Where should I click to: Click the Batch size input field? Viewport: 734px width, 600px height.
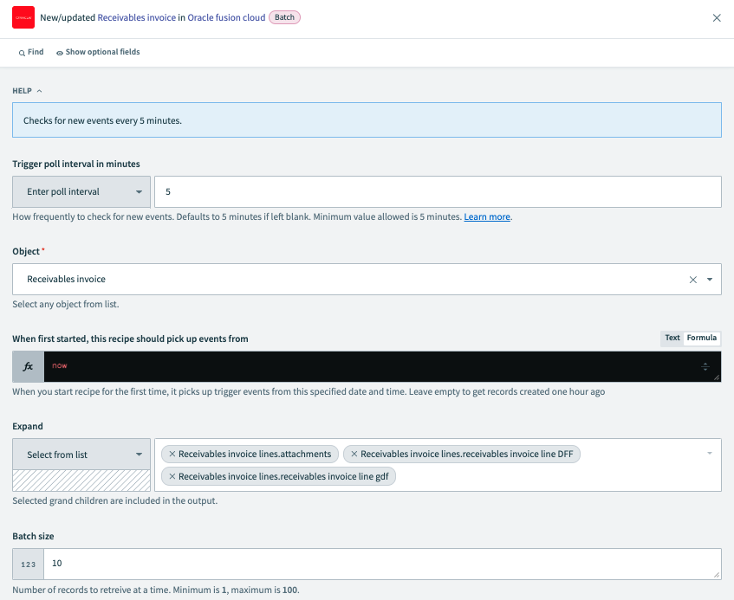381,564
